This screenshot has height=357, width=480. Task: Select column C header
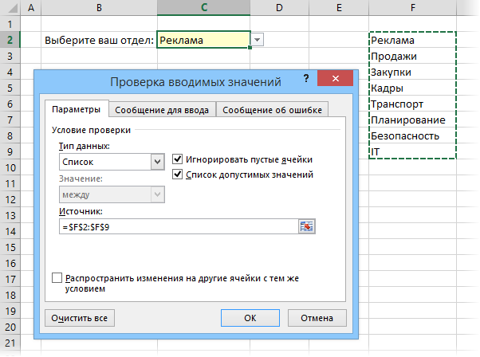click(203, 8)
